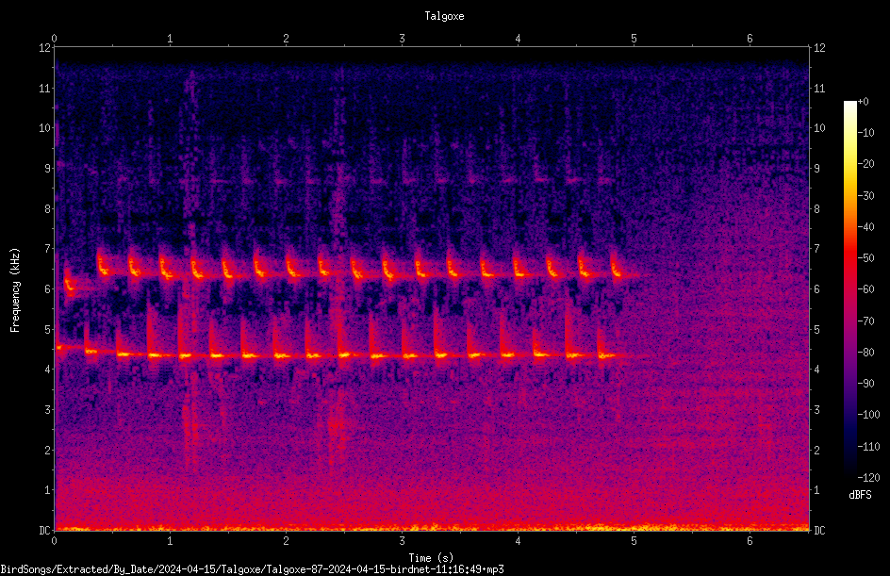Click the 3 second mark on the bottom time axis
Screen dimensions: 890x576
(402, 541)
